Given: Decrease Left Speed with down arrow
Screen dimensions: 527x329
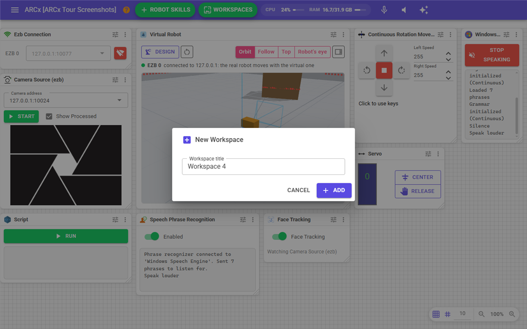Looking at the screenshot, I should (x=448, y=60).
